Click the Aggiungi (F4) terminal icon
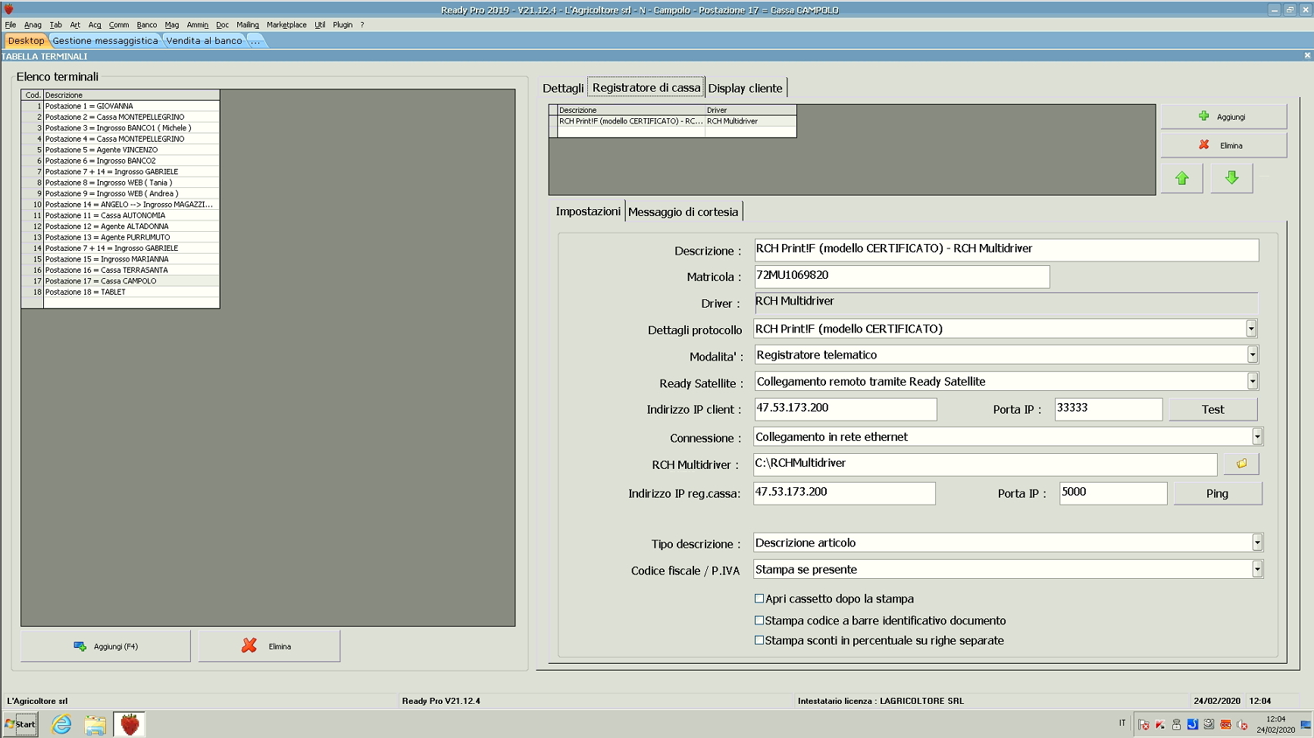This screenshot has height=738, width=1314. pos(80,646)
